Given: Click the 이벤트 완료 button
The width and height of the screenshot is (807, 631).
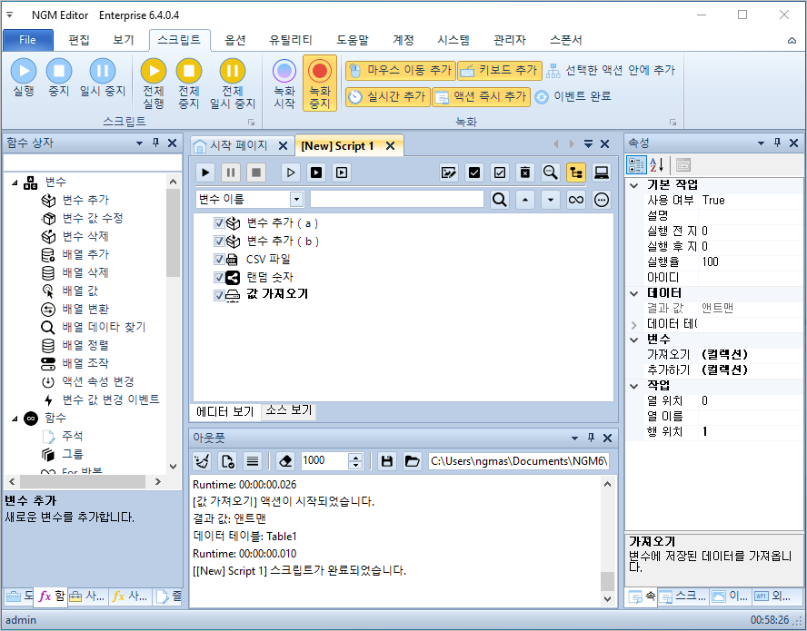Looking at the screenshot, I should [573, 96].
